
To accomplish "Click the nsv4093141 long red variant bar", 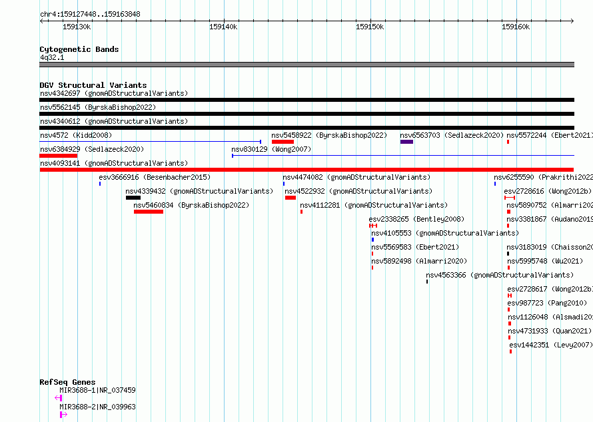I will (306, 170).
